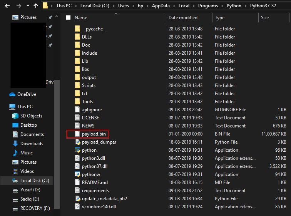This screenshot has height=216, width=291.
Task: Select the payload_dumper Python file icon
Action: click(78, 142)
